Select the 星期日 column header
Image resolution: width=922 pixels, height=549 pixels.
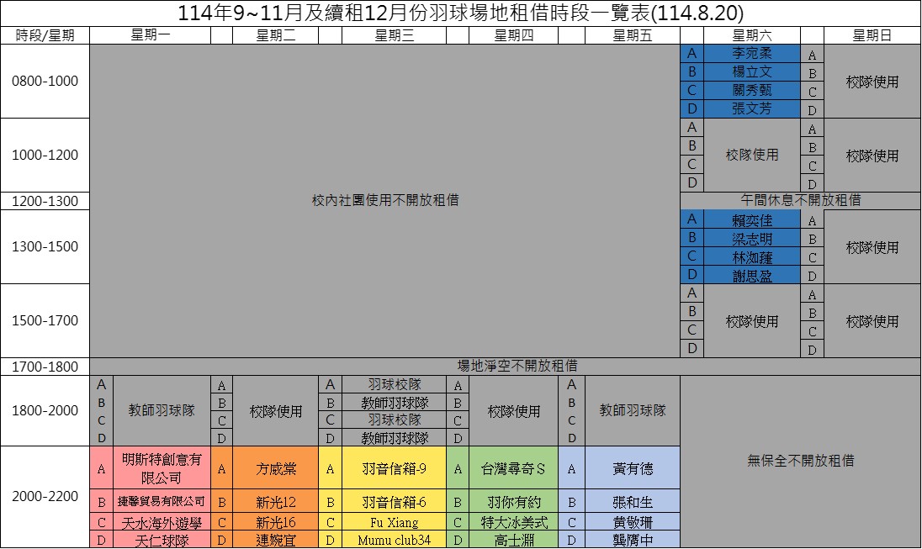coord(872,35)
